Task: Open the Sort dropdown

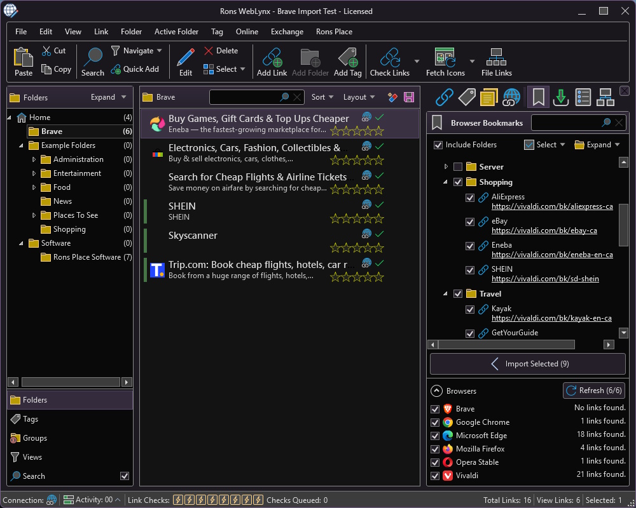Action: [x=322, y=97]
